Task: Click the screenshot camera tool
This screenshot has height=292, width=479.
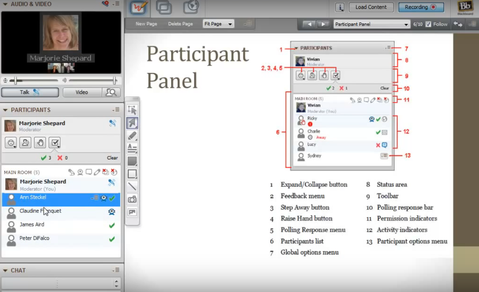Action: click(132, 199)
